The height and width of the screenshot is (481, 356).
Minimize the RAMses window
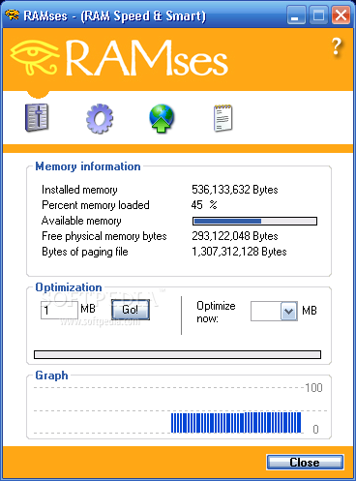click(x=296, y=15)
